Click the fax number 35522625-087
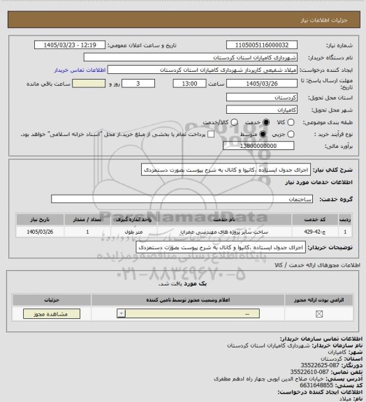This screenshot has height=402, width=366. point(320,365)
